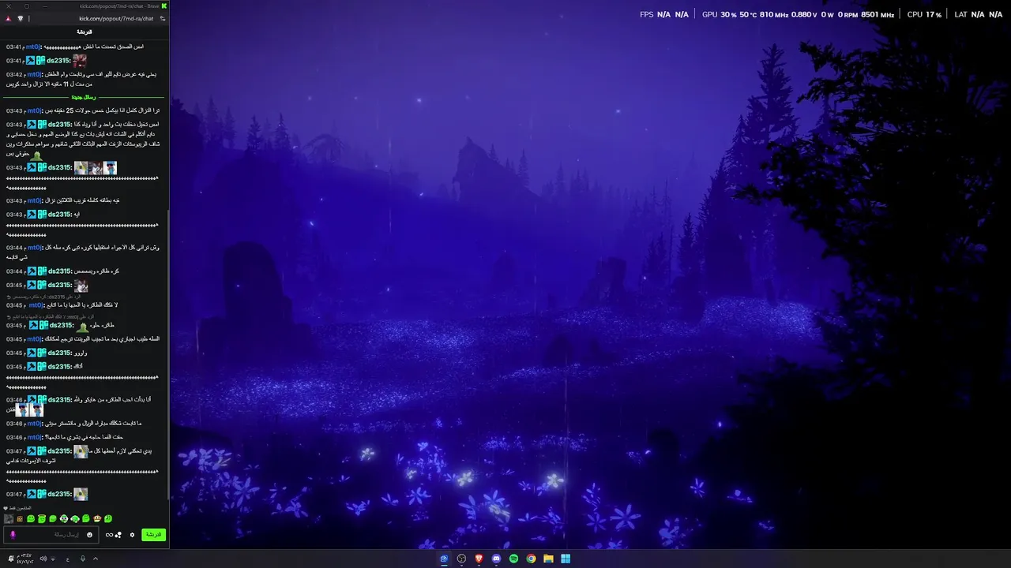Viewport: 1011px width, 568px height.
Task: Open Discord from the taskbar
Action: click(x=496, y=559)
